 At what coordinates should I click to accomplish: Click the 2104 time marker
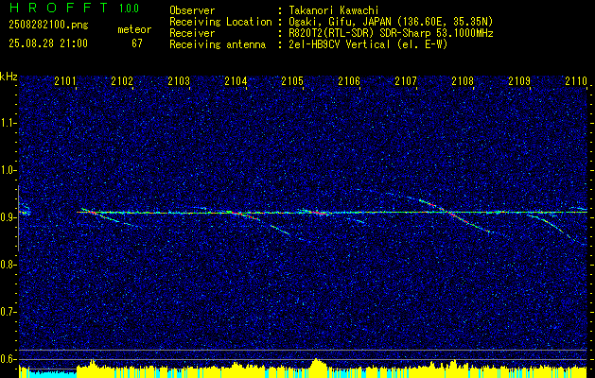tap(236, 81)
